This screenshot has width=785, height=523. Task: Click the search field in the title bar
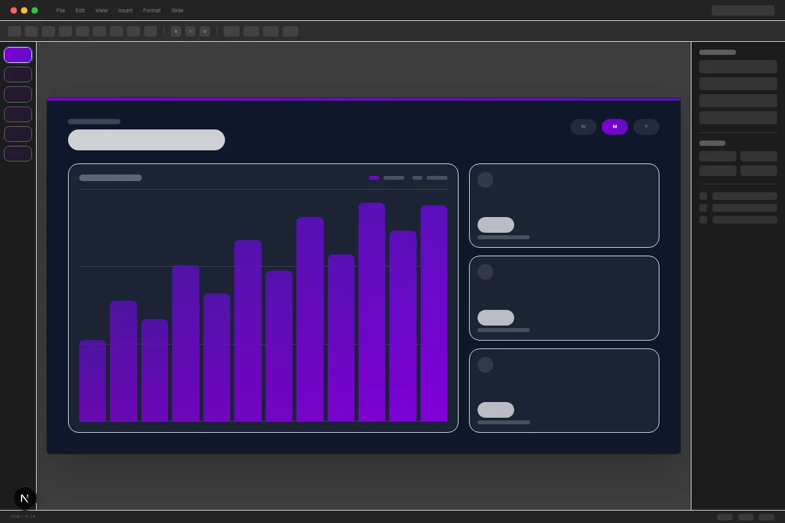[x=743, y=10]
